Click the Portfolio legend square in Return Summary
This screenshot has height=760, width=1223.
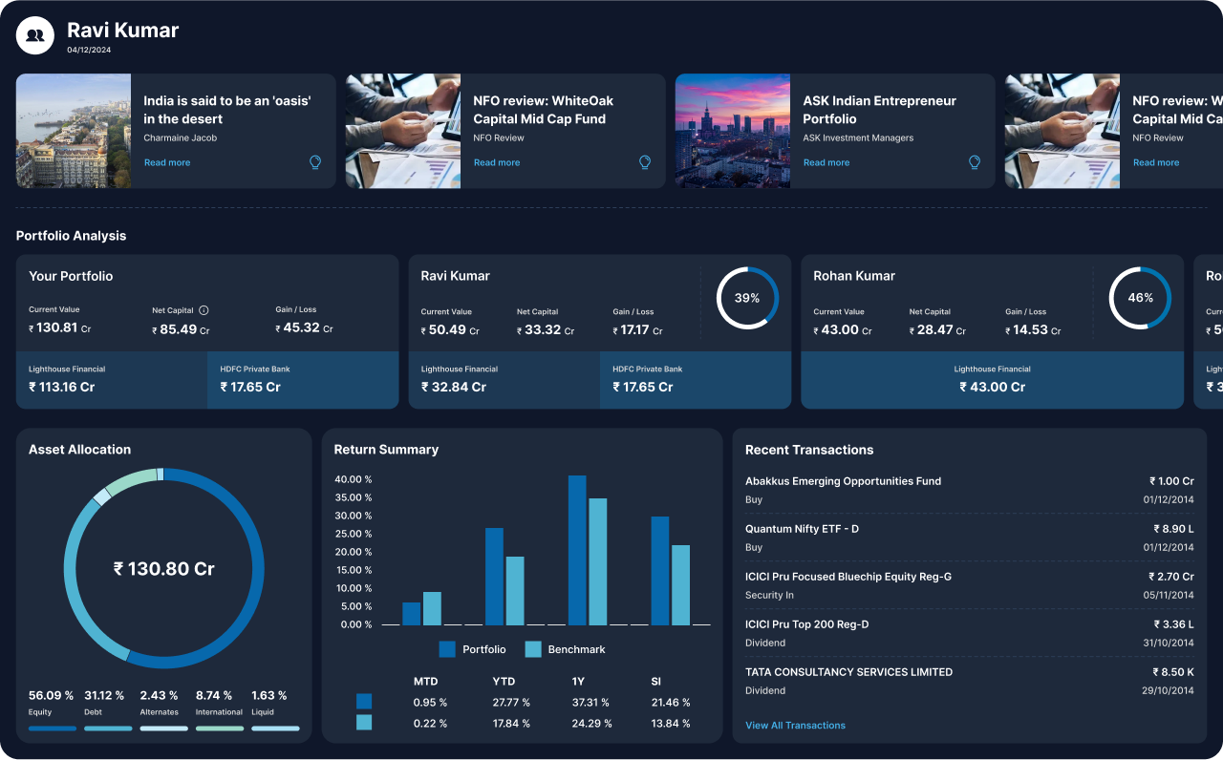click(447, 649)
